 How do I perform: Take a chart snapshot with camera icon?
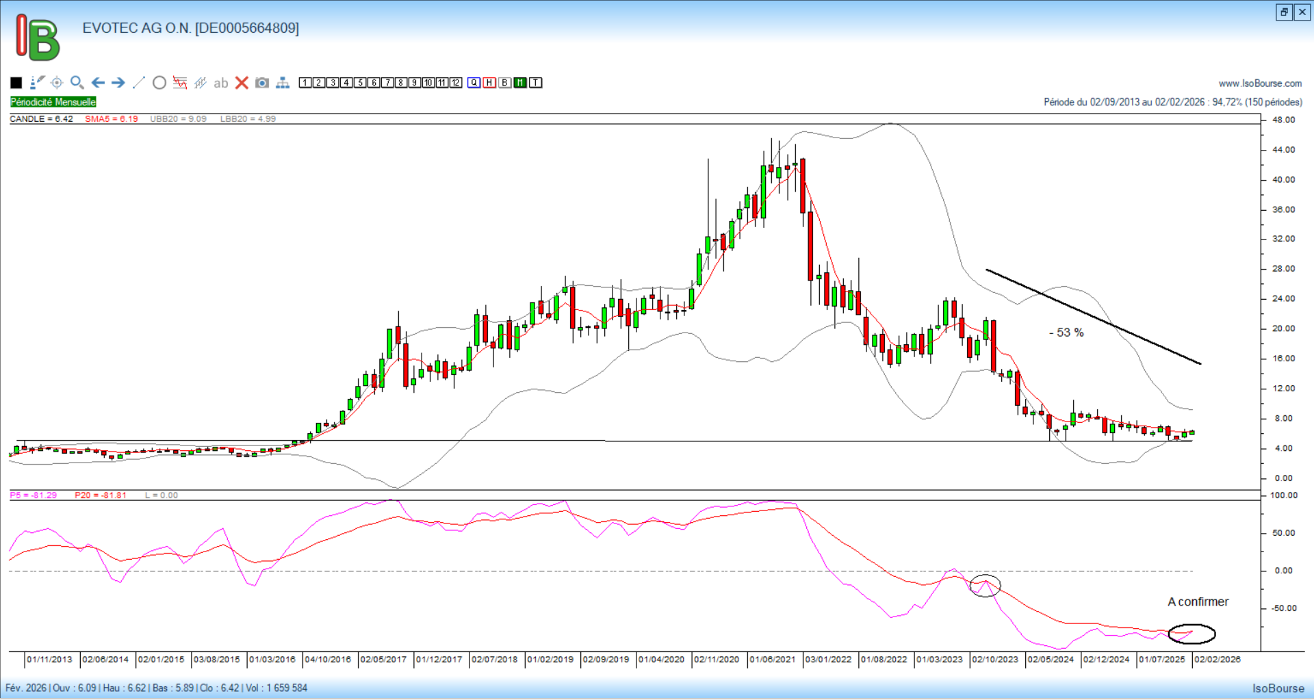[x=262, y=83]
